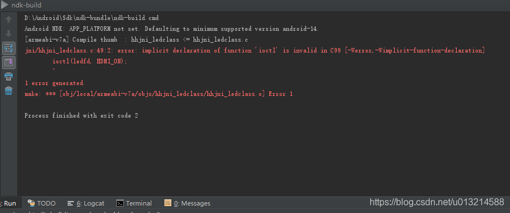Click the ndk-build title label
510x213 pixels.
pos(26,5)
